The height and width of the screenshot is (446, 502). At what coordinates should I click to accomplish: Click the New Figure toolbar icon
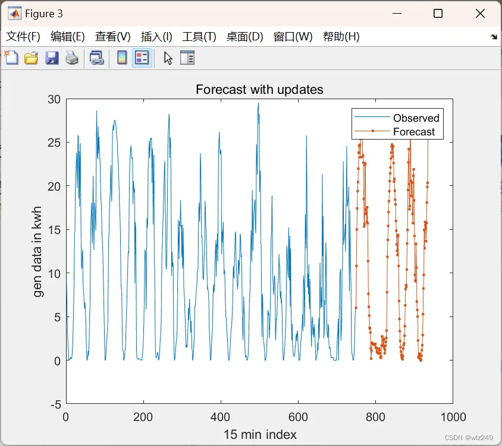pyautogui.click(x=11, y=58)
